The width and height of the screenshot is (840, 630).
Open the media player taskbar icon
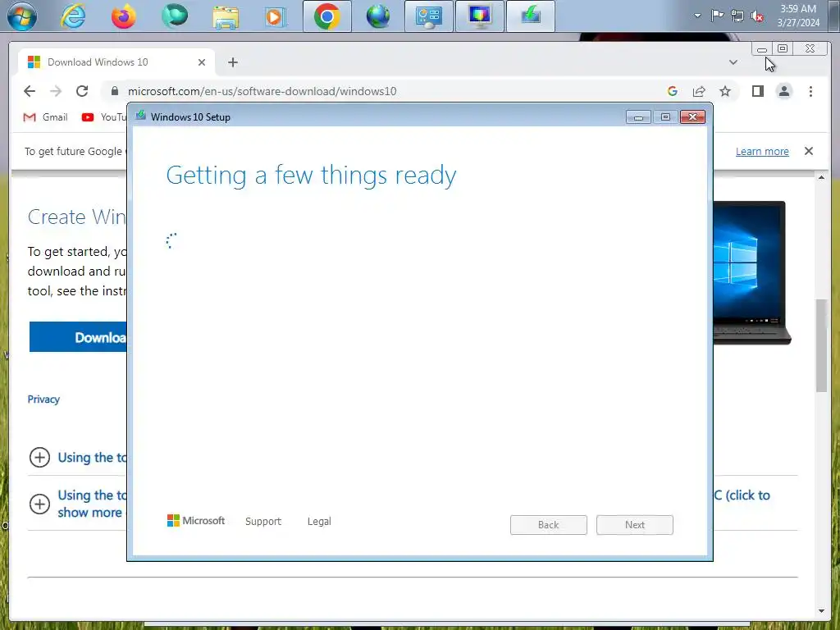pos(275,16)
